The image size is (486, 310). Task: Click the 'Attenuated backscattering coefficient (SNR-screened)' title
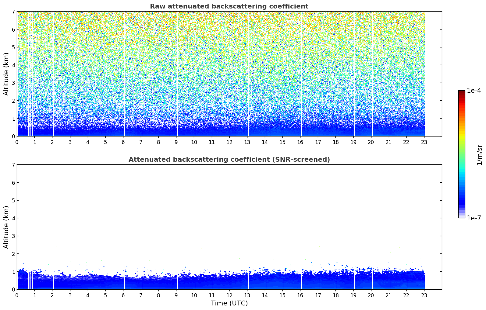point(229,160)
